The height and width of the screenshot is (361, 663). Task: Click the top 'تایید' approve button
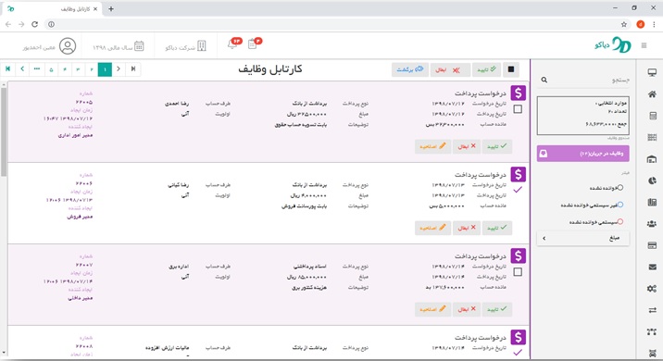(x=487, y=69)
